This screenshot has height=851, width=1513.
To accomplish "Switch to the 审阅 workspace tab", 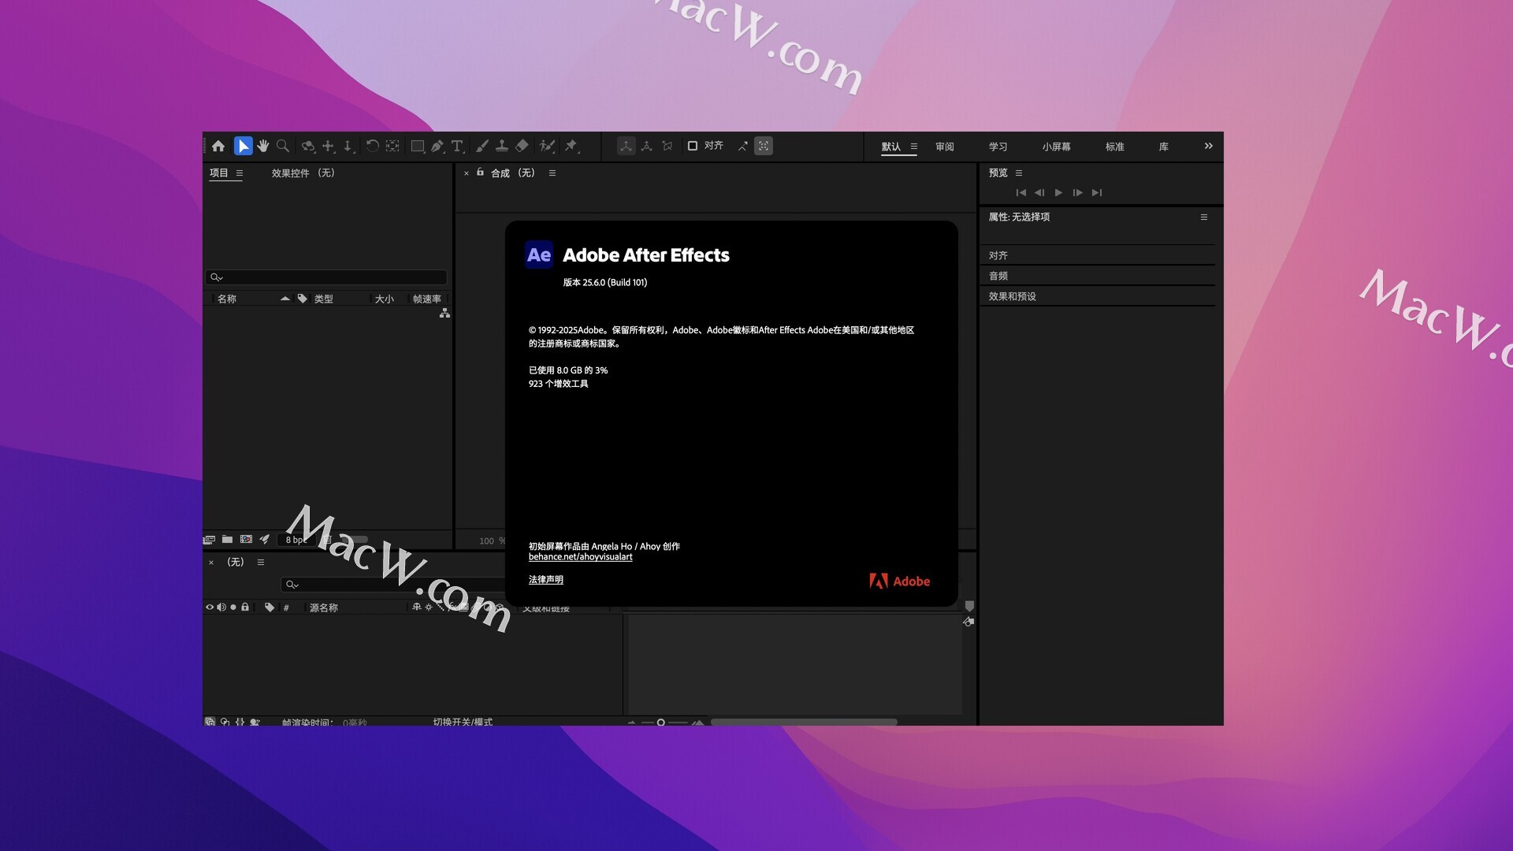I will (944, 147).
